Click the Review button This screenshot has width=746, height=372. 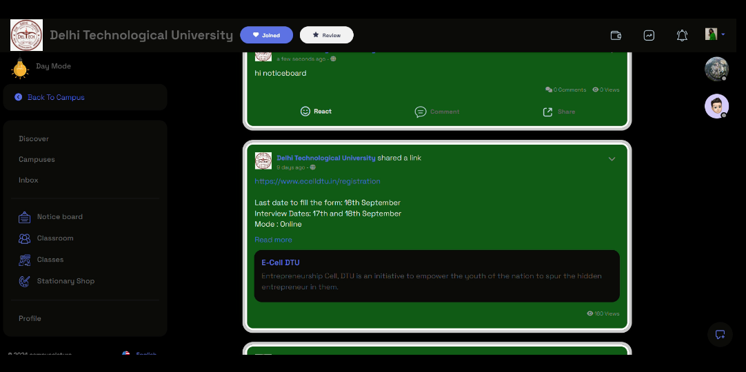326,35
